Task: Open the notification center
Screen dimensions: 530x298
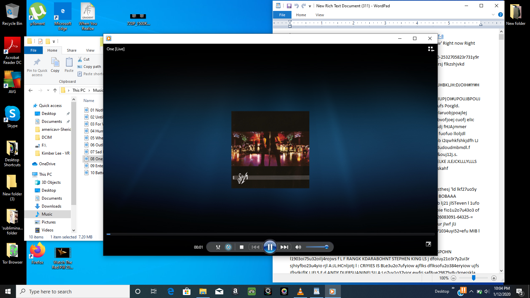Action: coord(520,291)
